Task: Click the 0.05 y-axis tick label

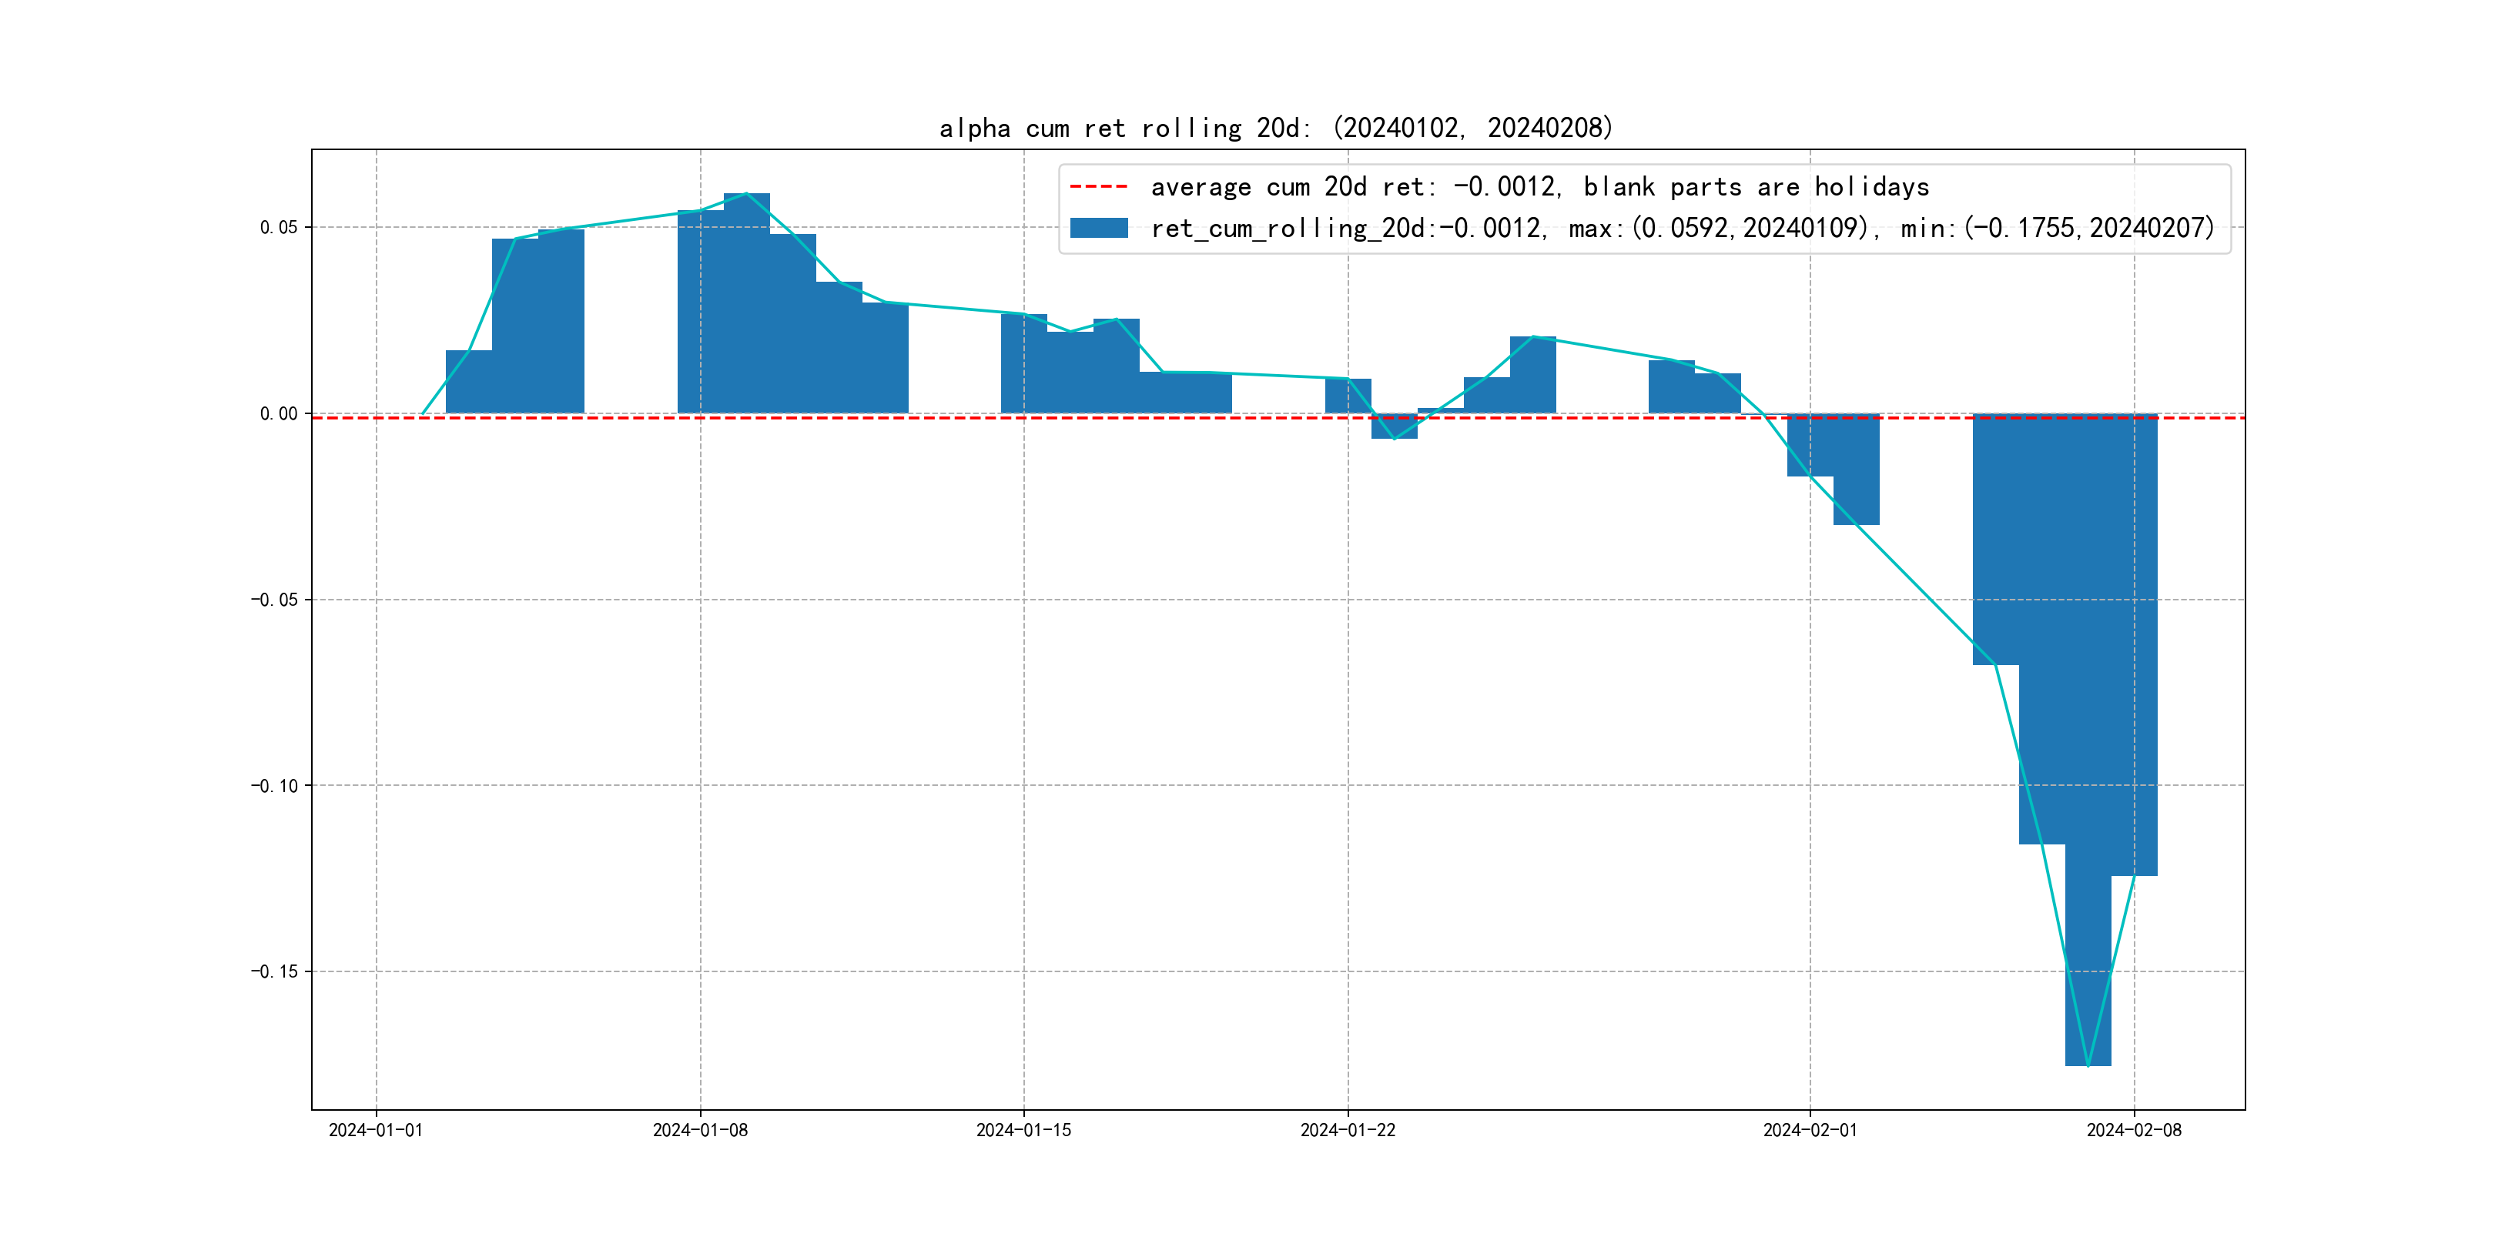Action: (x=278, y=228)
